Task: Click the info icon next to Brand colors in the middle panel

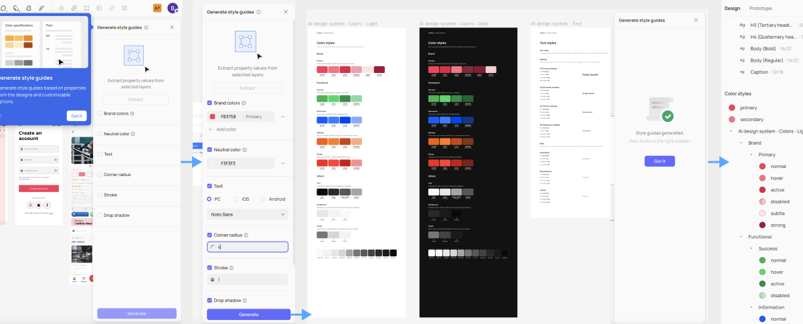Action: pyautogui.click(x=244, y=103)
